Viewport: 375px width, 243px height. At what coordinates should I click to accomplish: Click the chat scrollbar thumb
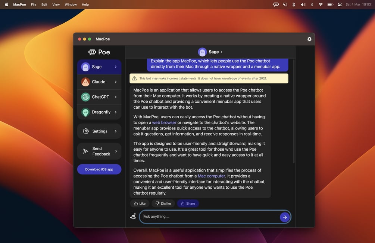pyautogui.click(x=293, y=112)
